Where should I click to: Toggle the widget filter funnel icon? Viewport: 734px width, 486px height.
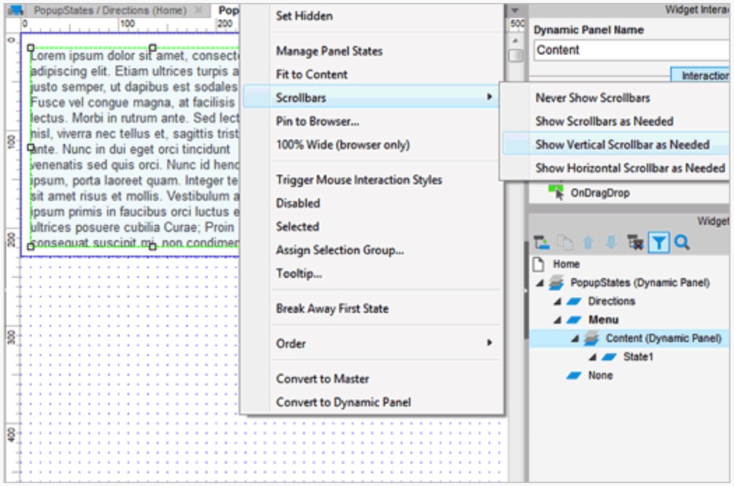659,242
